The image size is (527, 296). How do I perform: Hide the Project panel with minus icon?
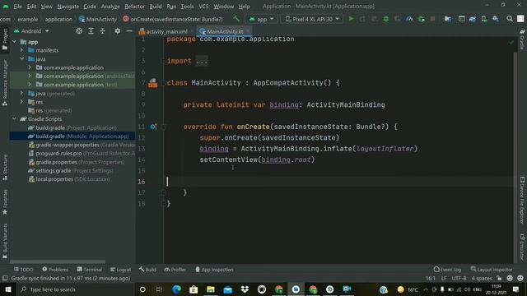(129, 31)
